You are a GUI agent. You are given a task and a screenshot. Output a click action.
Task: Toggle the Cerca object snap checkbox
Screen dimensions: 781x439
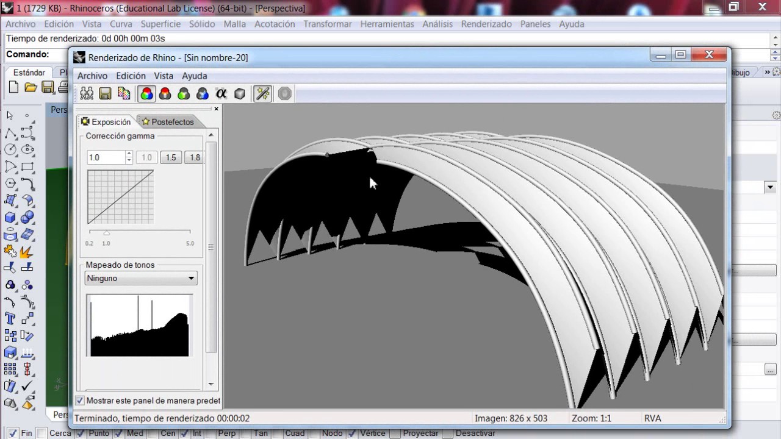click(41, 434)
